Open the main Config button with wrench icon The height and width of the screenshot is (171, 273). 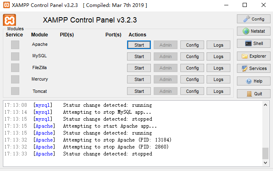pyautogui.click(x=253, y=19)
